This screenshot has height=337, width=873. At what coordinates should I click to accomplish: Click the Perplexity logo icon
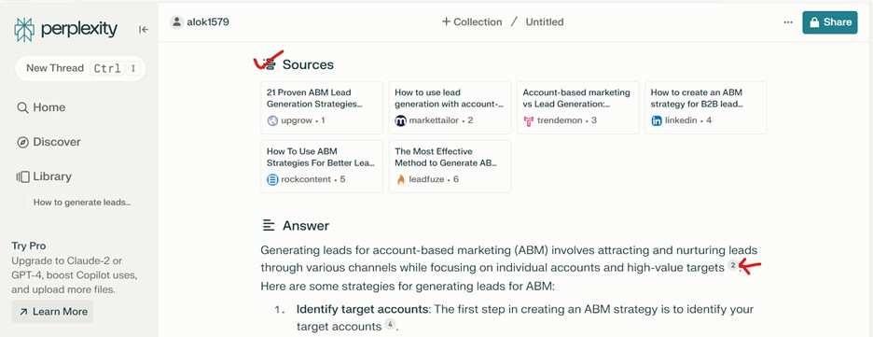coord(24,30)
